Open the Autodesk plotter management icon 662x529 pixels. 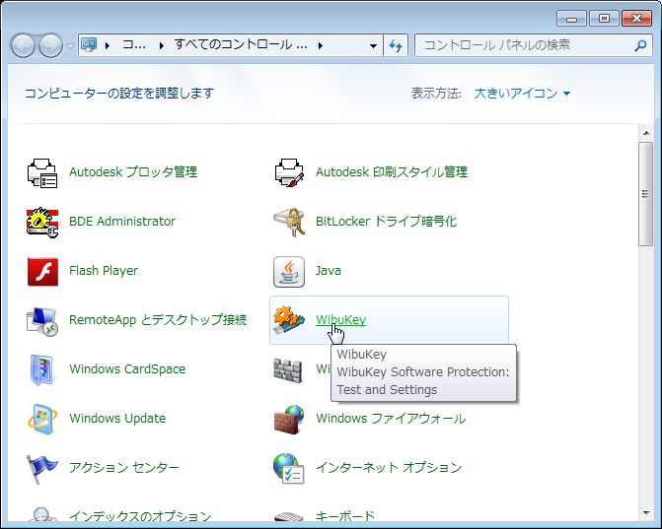click(x=41, y=172)
